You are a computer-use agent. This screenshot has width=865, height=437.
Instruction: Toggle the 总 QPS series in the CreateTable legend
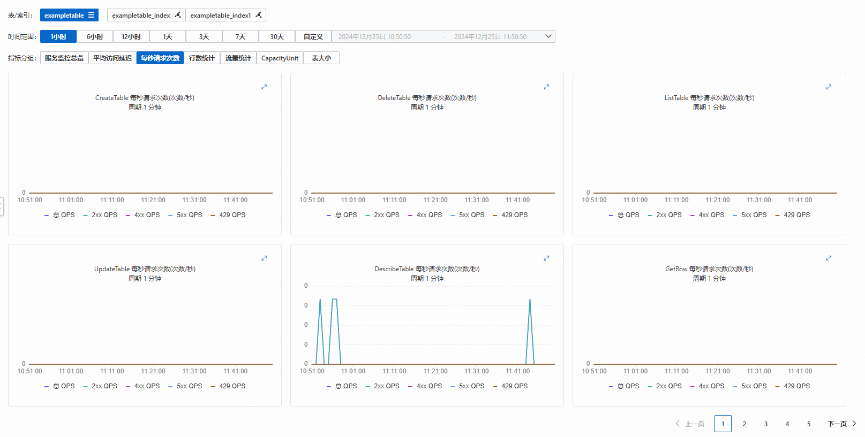pyautogui.click(x=59, y=215)
